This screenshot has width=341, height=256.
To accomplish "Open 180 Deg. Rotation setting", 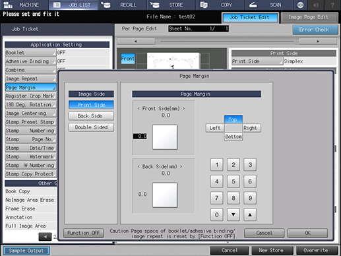I will coord(30,105).
